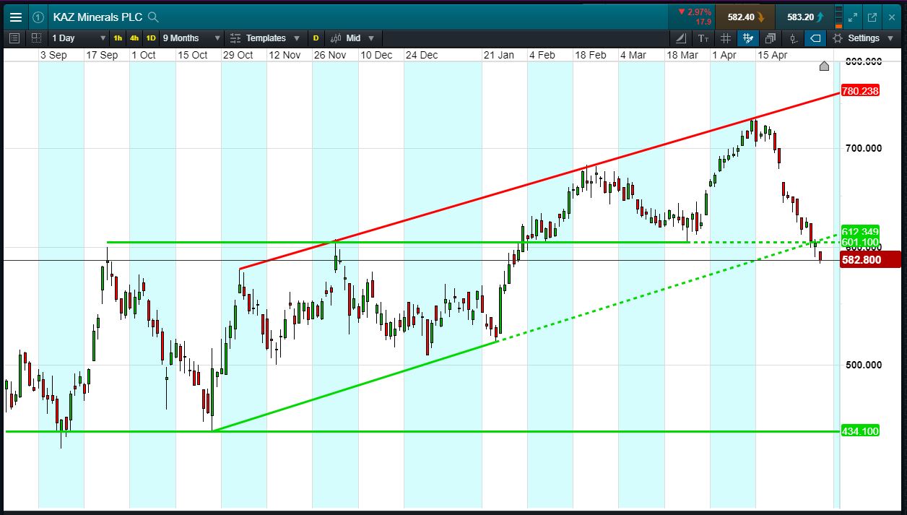Expand the 1 Day interval dropdown
Viewport: 907px width, 515px height.
click(x=78, y=38)
